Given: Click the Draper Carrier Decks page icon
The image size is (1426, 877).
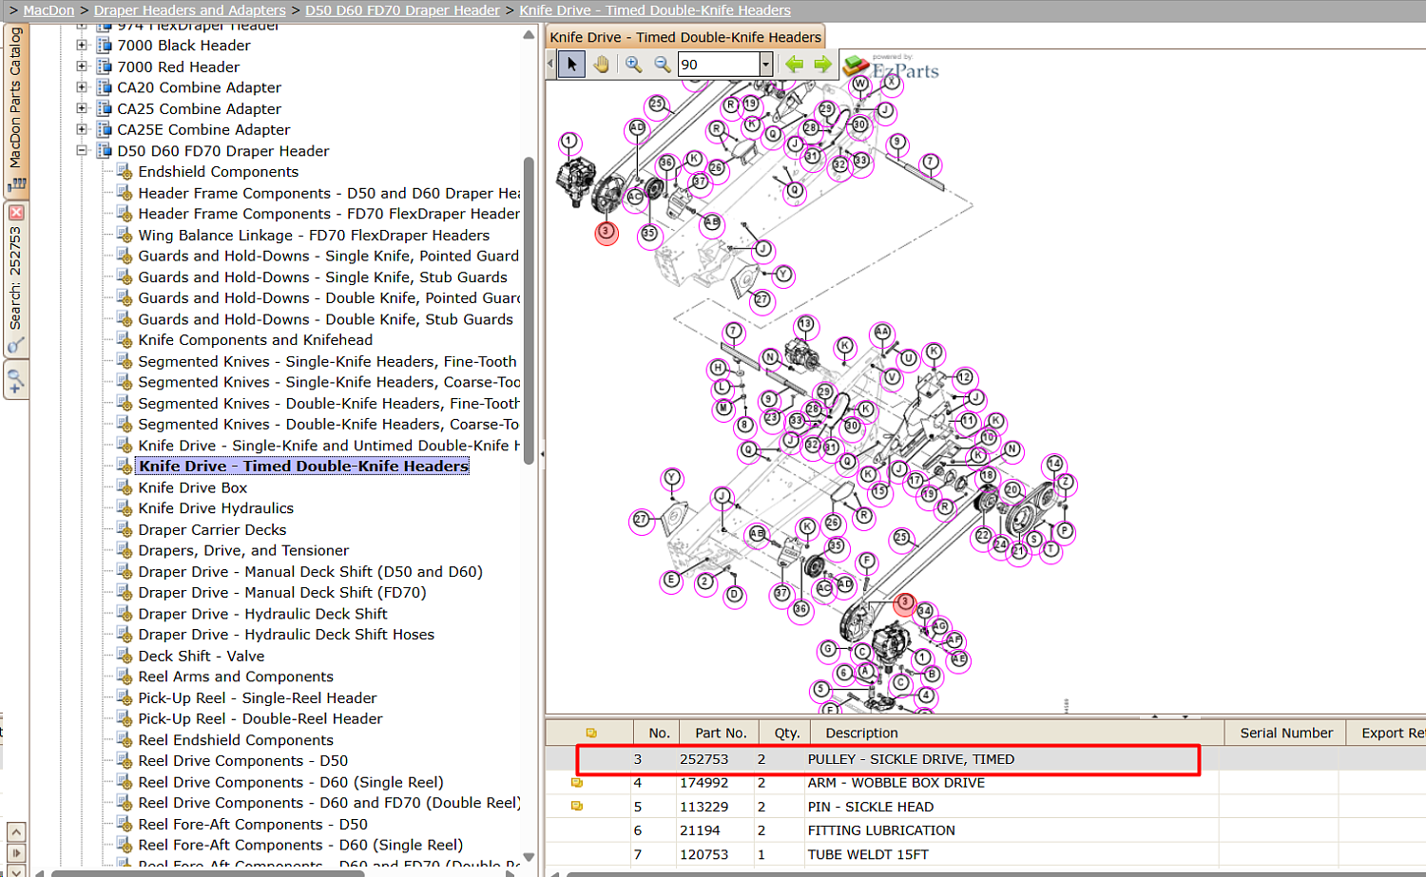Looking at the screenshot, I should click(x=124, y=529).
